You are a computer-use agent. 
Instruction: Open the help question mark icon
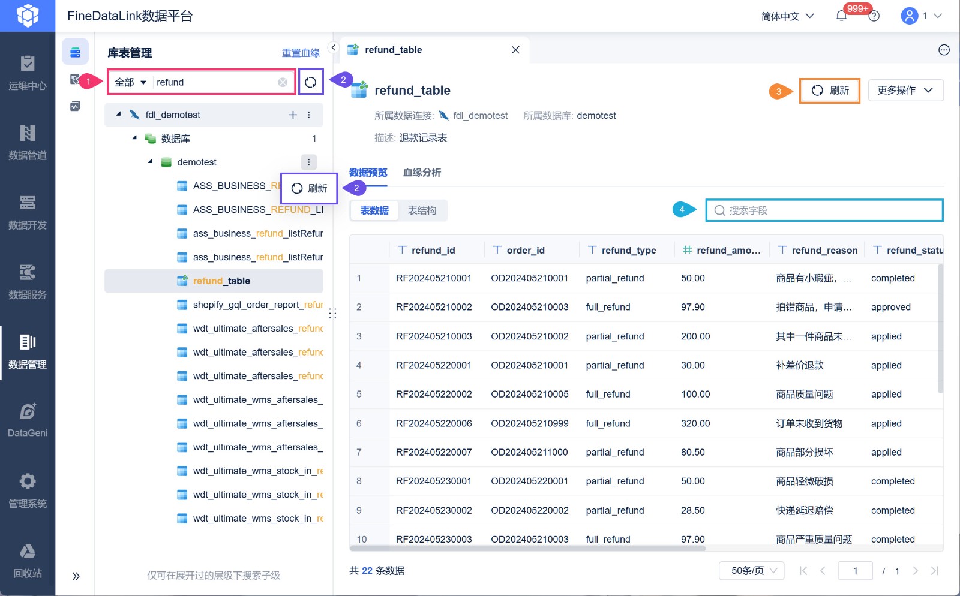(874, 16)
